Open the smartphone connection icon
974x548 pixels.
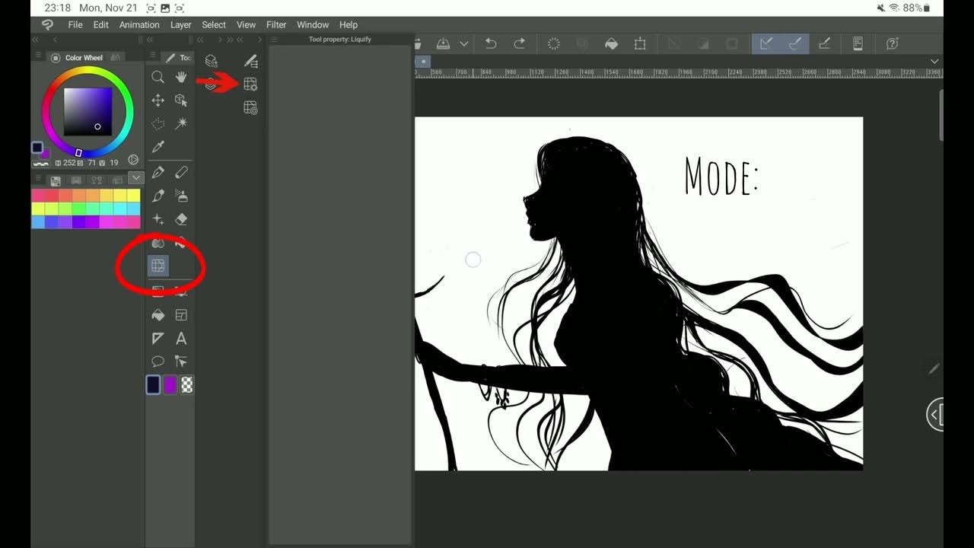pos(858,44)
